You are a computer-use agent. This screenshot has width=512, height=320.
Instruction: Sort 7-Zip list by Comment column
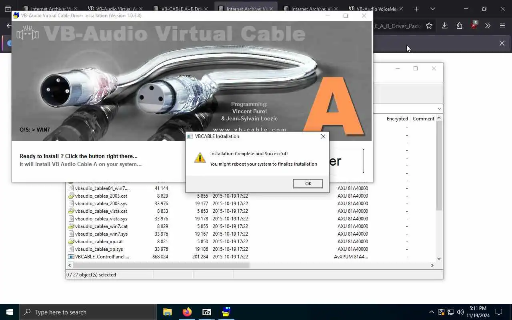pos(423,119)
